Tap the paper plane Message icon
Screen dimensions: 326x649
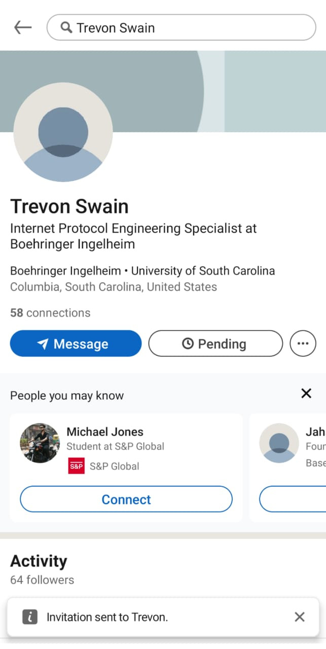[x=43, y=344]
